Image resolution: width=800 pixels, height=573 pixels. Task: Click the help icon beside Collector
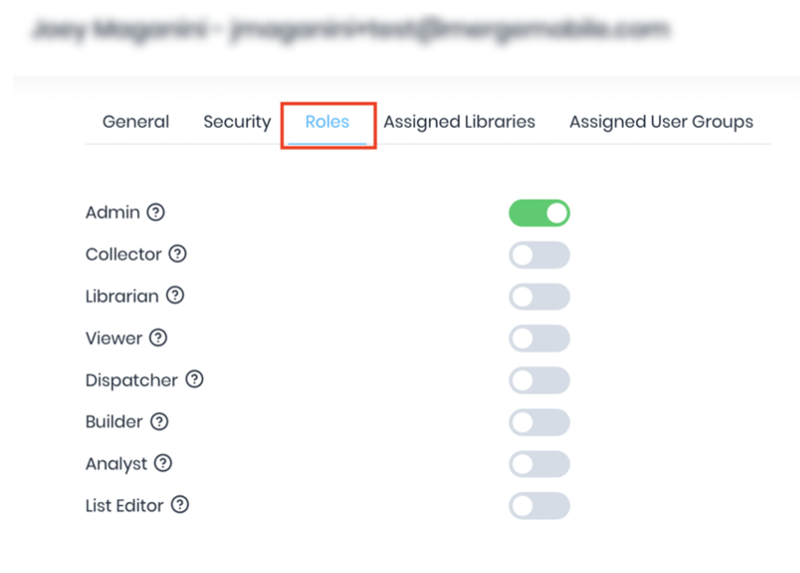(x=178, y=254)
